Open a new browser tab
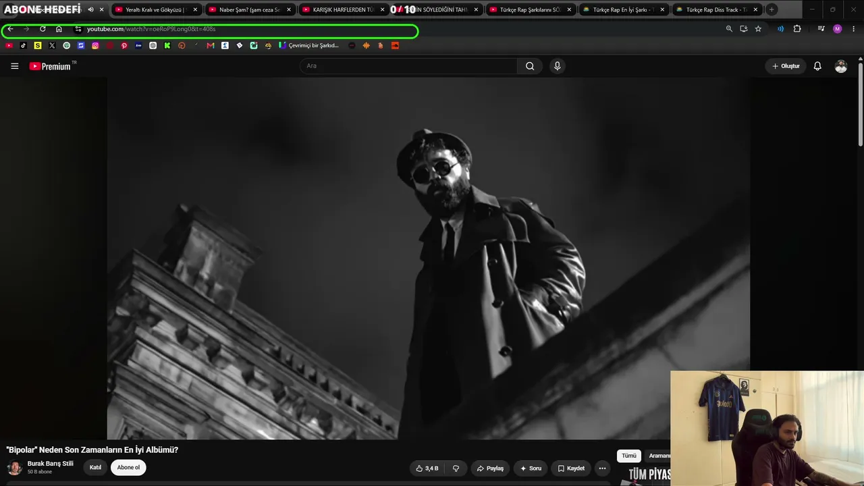This screenshot has height=486, width=864. click(772, 9)
